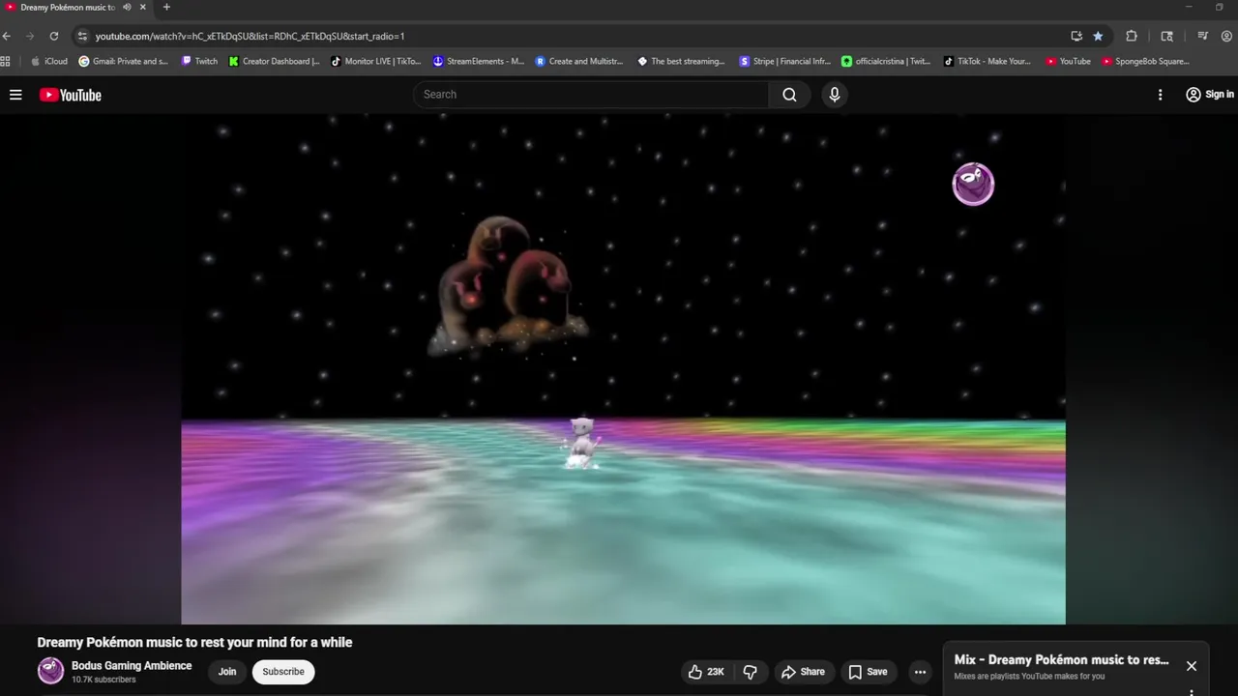
Task: Subscribe to Bodus Gaming Ambience
Action: point(283,672)
